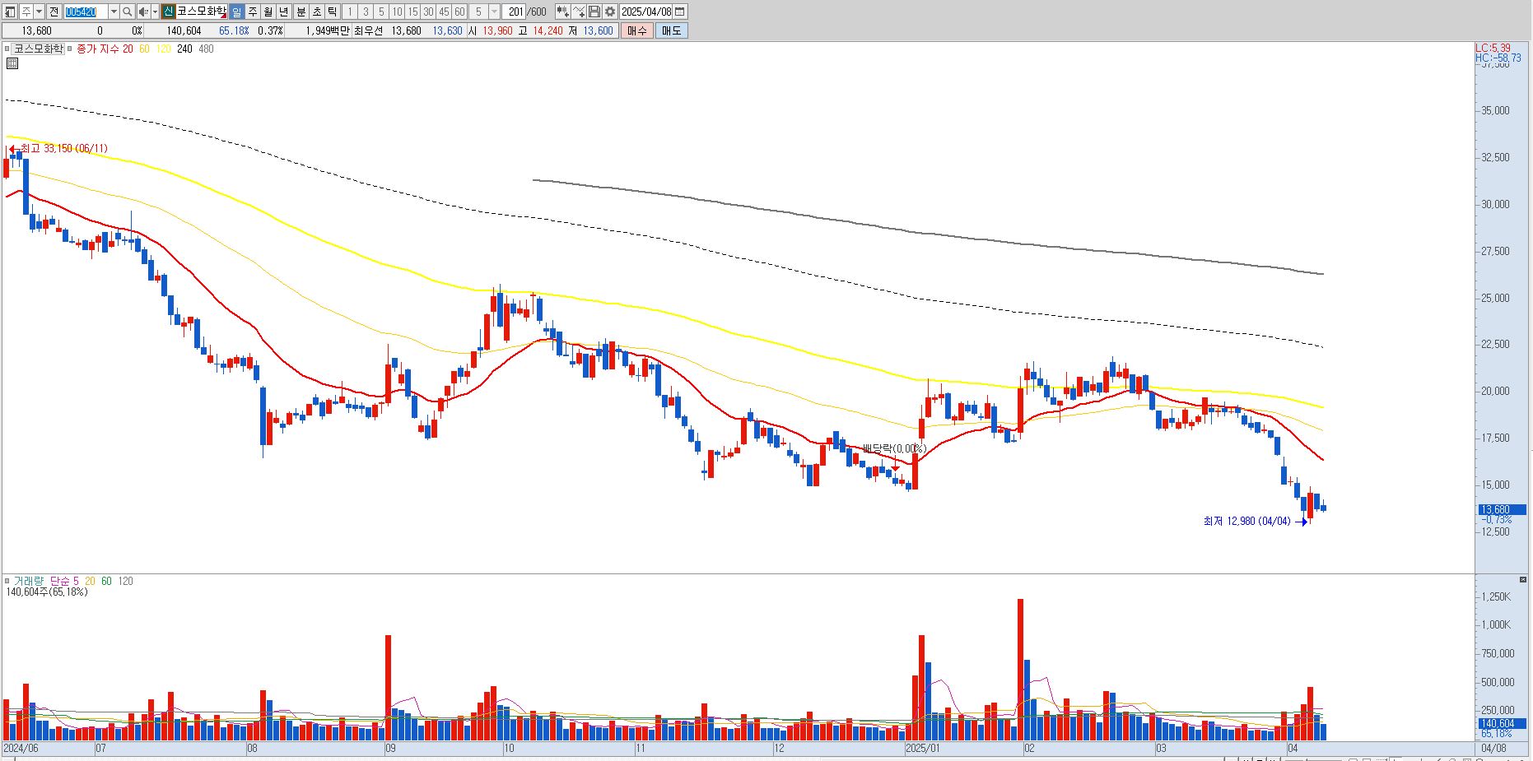Open the stock code history dropdown
The height and width of the screenshot is (761, 1533).
tap(114, 12)
